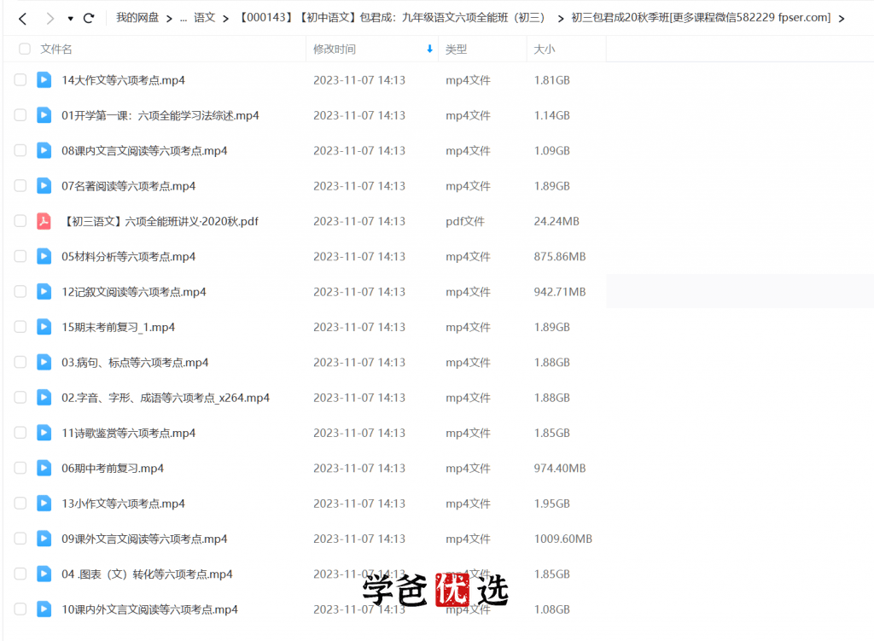
Task: Select the 942.71MB size cell
Action: point(560,292)
